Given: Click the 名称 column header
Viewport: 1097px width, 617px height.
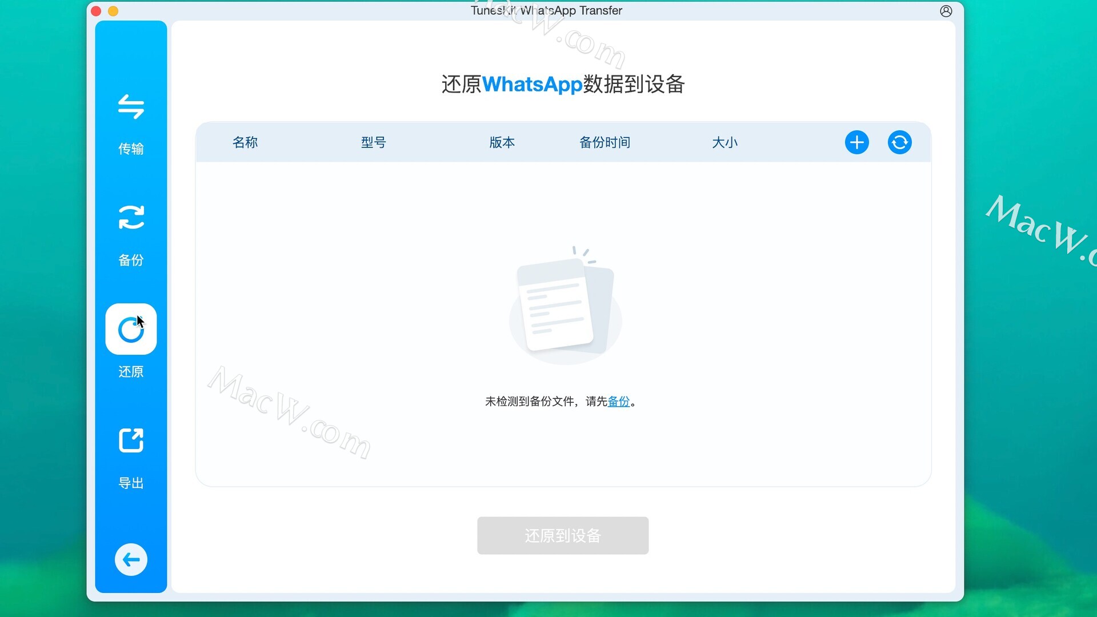Looking at the screenshot, I should (245, 142).
